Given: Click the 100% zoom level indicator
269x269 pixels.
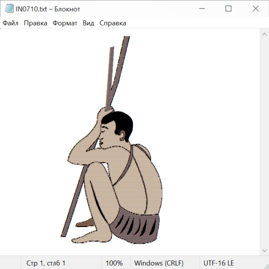Looking at the screenshot, I should pyautogui.click(x=114, y=263).
